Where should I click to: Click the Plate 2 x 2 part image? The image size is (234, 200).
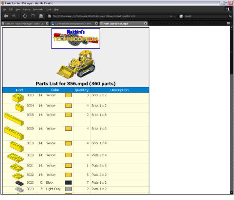tap(18, 176)
